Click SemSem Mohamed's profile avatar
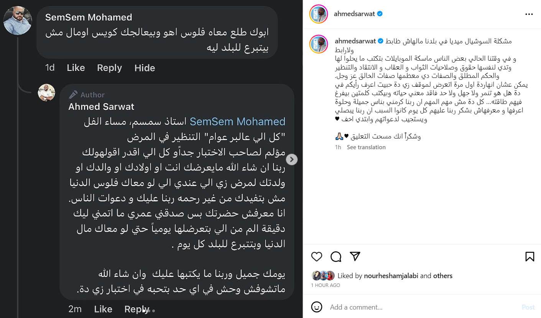Viewport: 541px width, 318px height. (x=18, y=20)
